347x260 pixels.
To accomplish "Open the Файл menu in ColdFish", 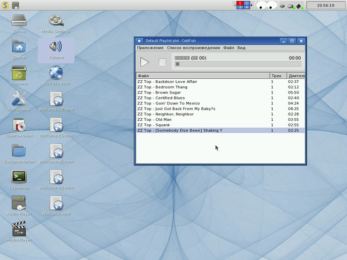I will [229, 48].
